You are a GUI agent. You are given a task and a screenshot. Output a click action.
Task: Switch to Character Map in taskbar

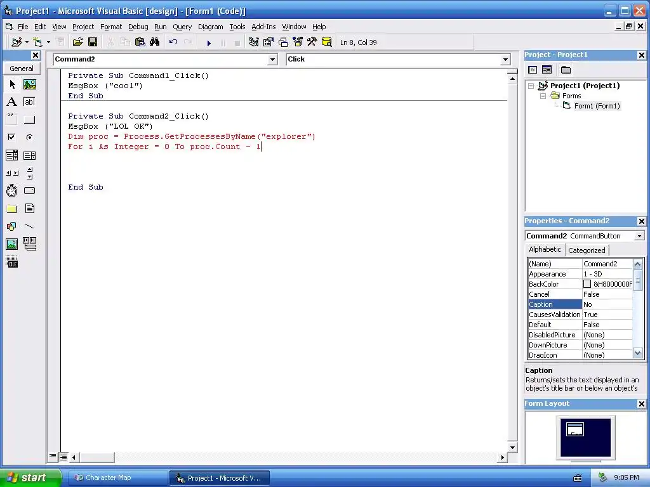[117, 477]
